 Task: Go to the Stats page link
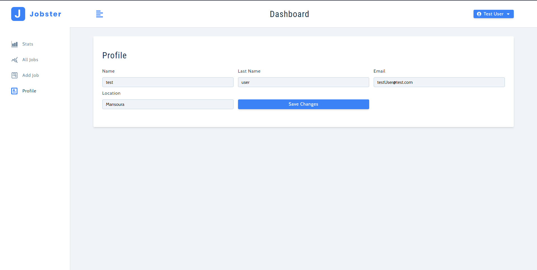[28, 44]
